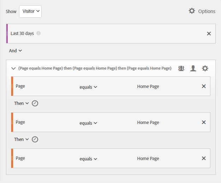Click the clock icon after first Then
This screenshot has height=183, width=221.
pos(35,104)
